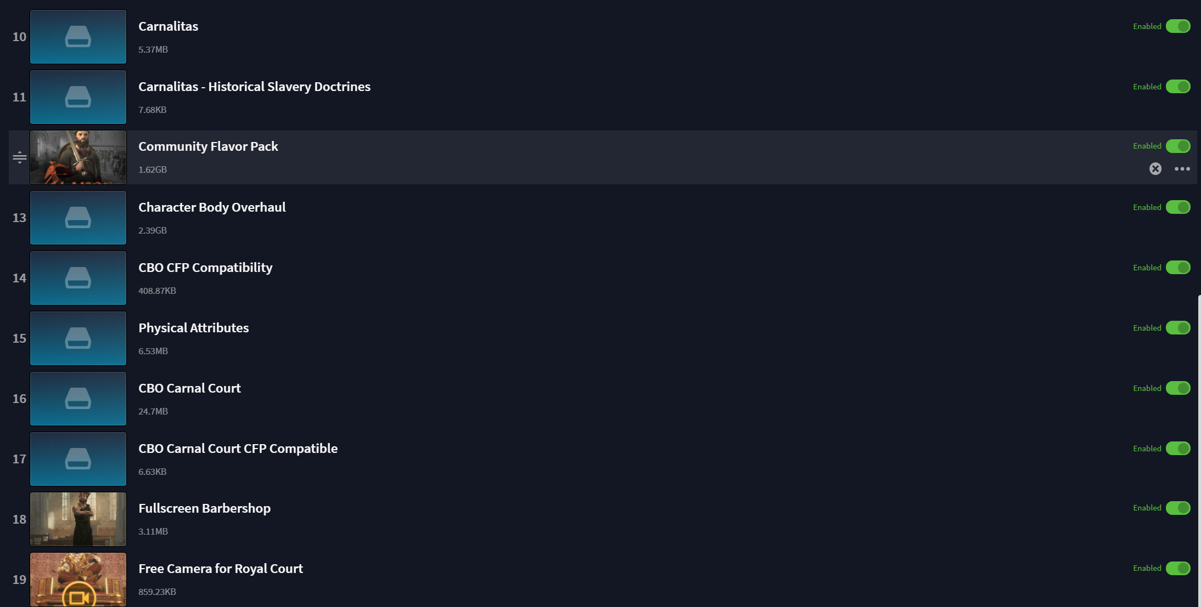This screenshot has height=607, width=1201.
Task: Click CBO CFP Compatibility placeholder icon
Action: [x=78, y=278]
